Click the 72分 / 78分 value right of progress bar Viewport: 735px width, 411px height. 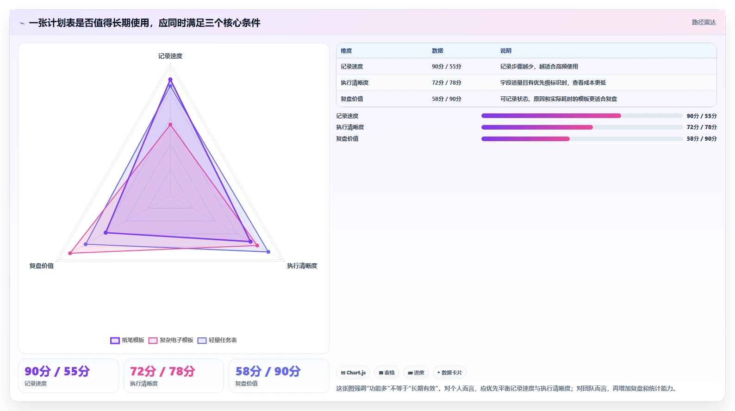[x=702, y=127]
